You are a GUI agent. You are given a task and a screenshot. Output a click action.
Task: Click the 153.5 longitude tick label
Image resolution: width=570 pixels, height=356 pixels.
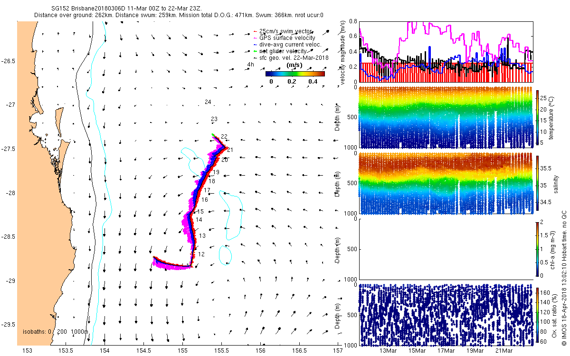[66, 351]
